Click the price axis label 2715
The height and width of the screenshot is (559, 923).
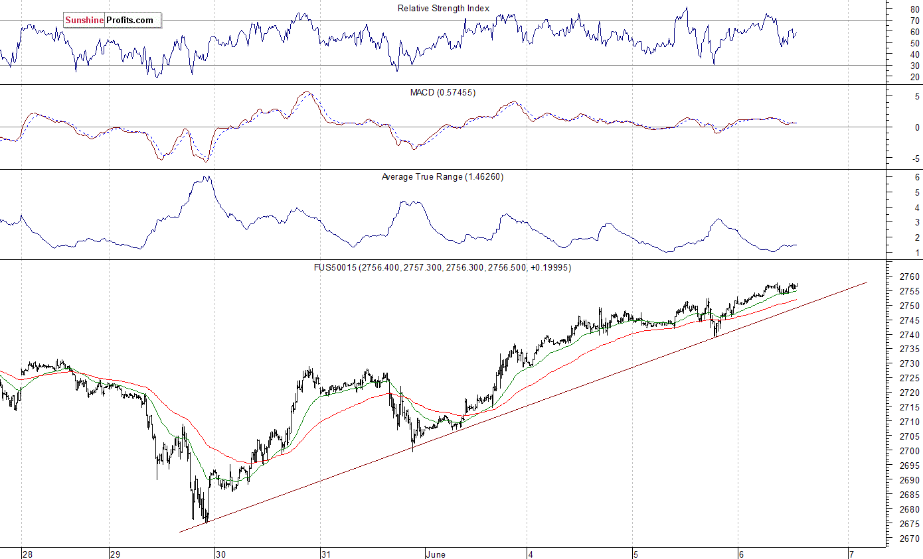[910, 407]
